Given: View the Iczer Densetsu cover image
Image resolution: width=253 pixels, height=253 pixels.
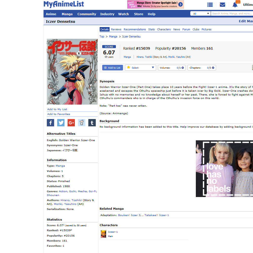Looking at the screenshot, I should click(72, 72).
